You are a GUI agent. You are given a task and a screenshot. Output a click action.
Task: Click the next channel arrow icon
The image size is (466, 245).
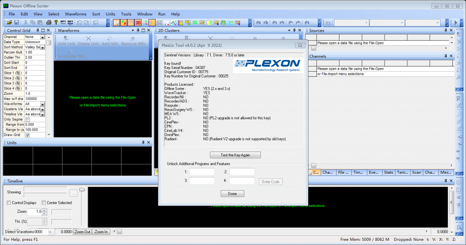(x=266, y=23)
